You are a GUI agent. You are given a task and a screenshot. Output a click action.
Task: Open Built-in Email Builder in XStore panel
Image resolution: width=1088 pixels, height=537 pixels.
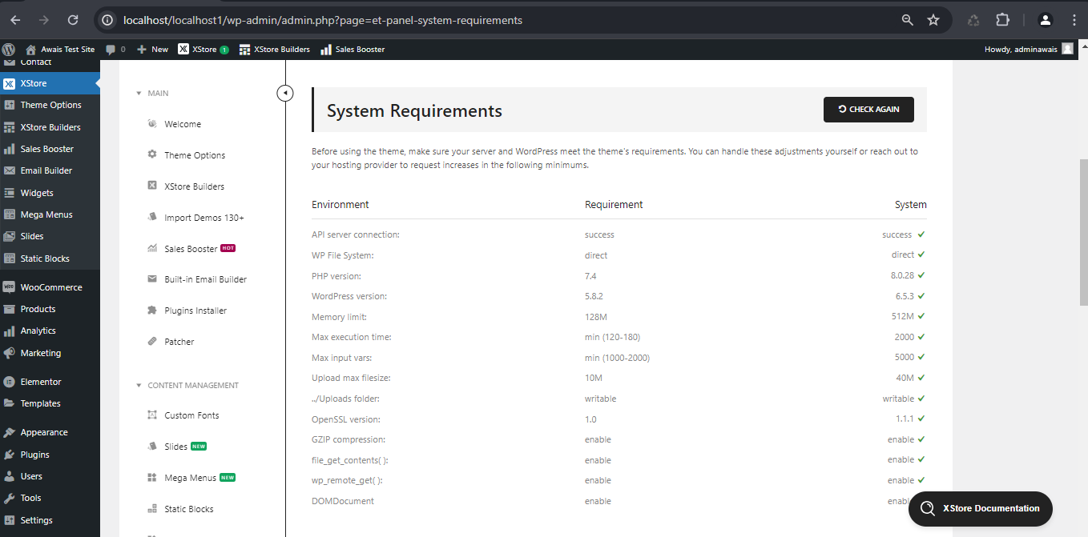point(205,279)
